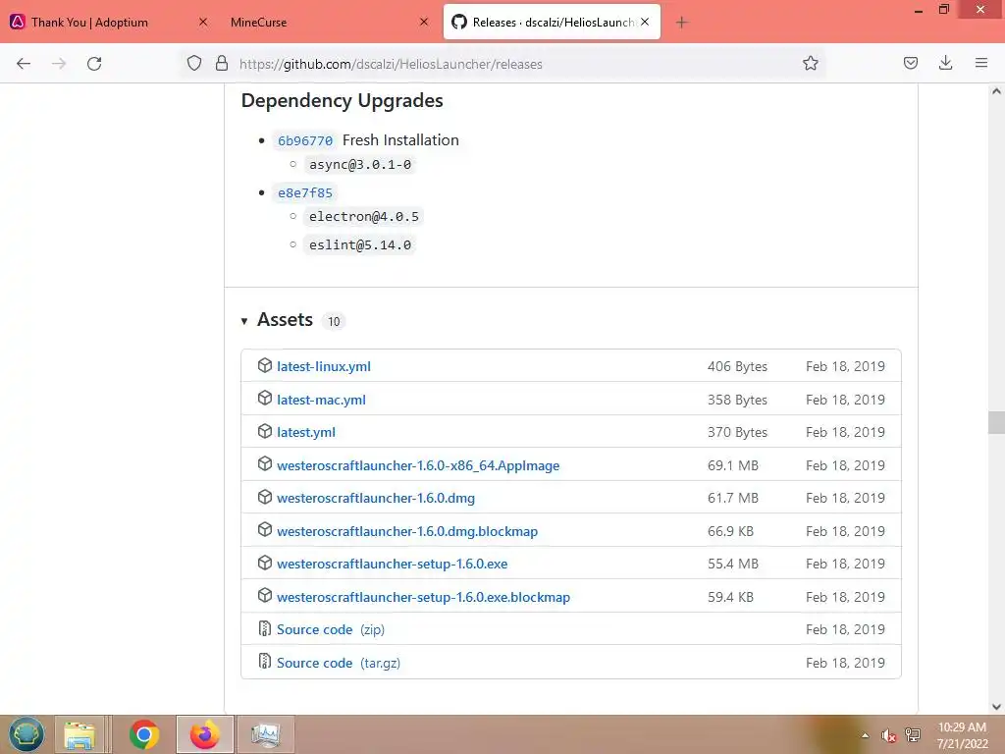
Task: Switch to the Thank You Adoptium tab
Action: pyautogui.click(x=89, y=23)
